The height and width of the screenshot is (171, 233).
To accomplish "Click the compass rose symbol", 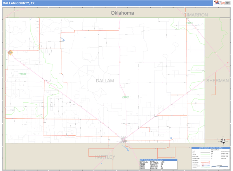I will 223,141.
